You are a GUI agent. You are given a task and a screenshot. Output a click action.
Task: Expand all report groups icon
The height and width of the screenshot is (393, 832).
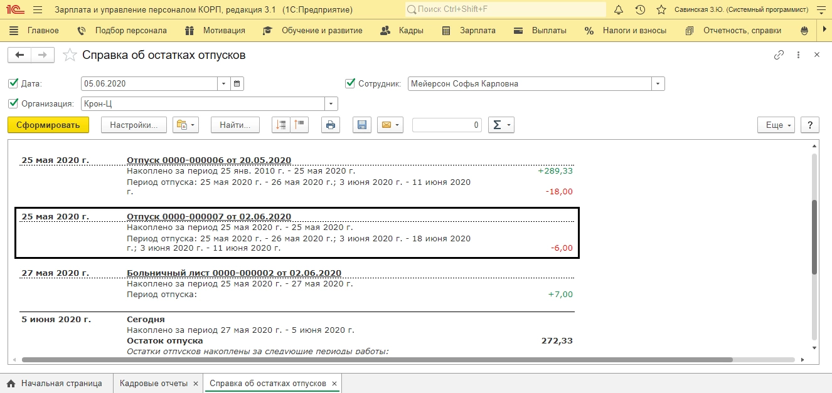tap(281, 125)
